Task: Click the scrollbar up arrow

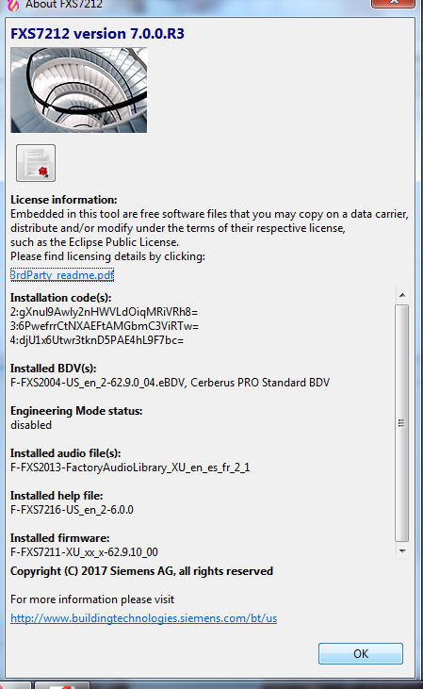Action: (402, 295)
